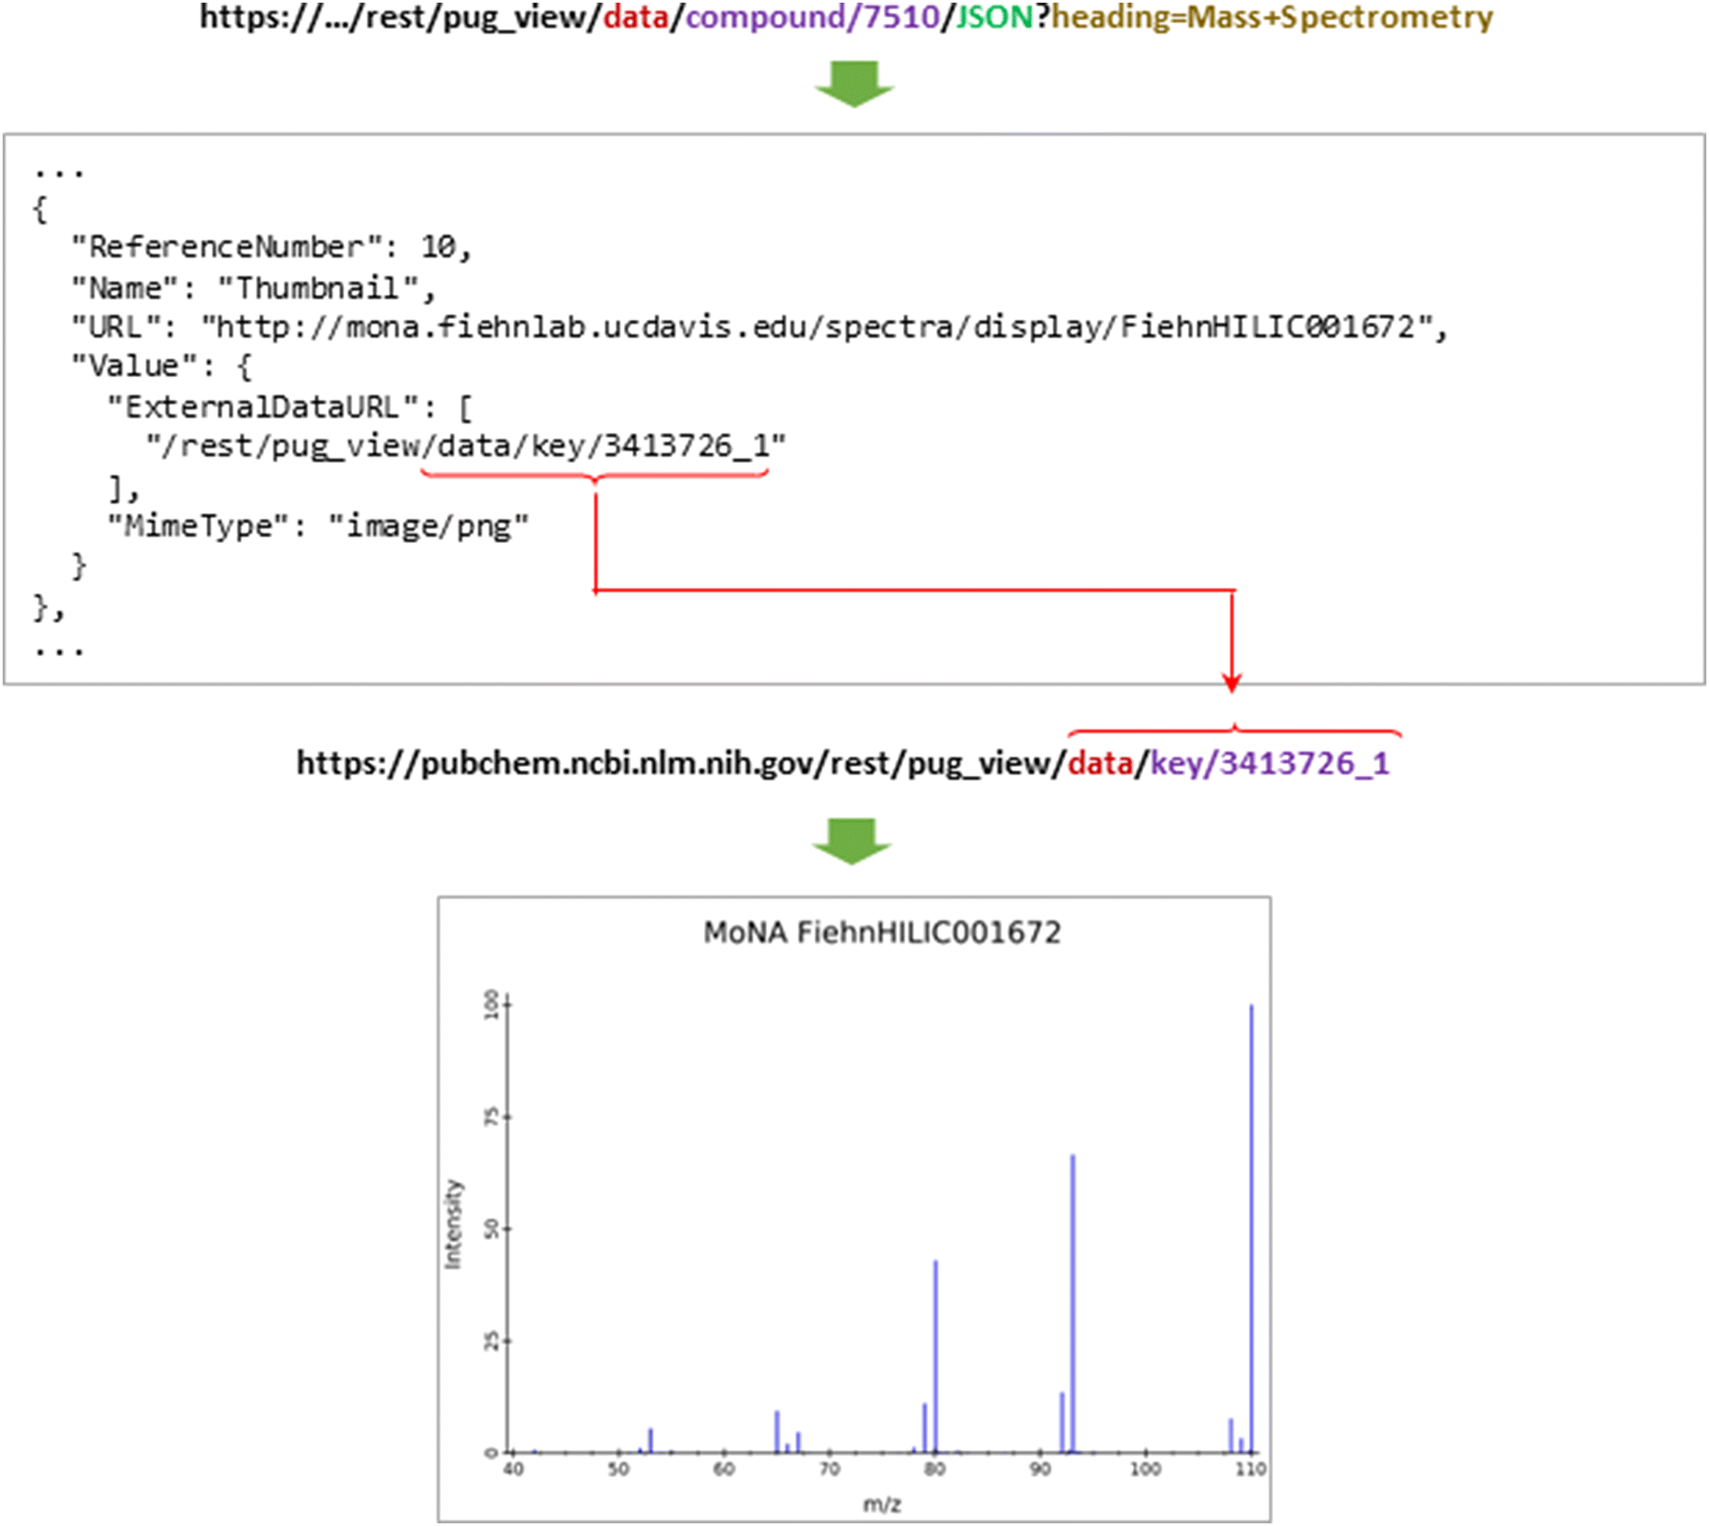Screen dimensions: 1709x1526
Task: Click the "Name": "Thumbnail" line
Action: [x=254, y=288]
